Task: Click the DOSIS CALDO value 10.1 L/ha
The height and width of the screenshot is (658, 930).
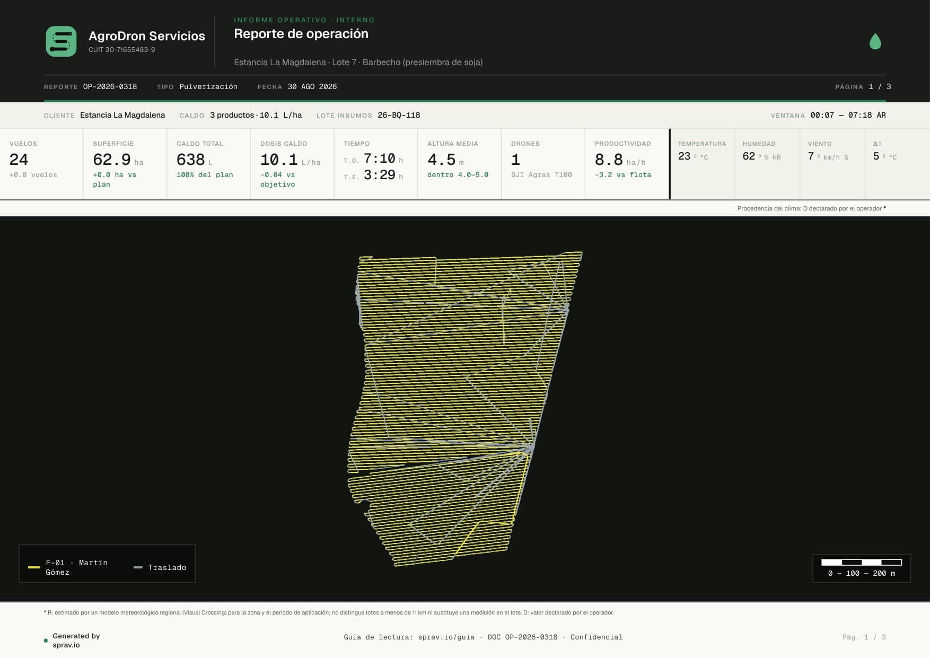Action: (x=290, y=160)
